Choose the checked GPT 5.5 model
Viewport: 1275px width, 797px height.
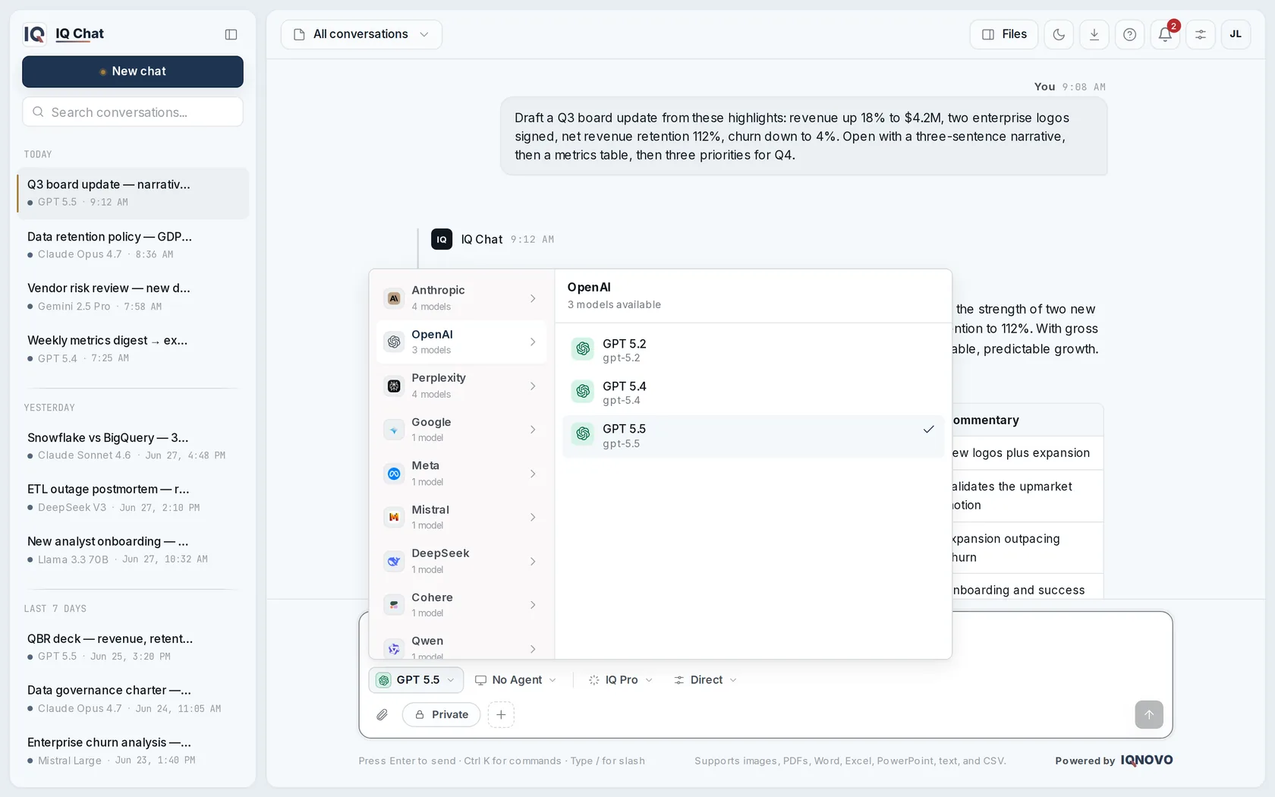click(754, 436)
